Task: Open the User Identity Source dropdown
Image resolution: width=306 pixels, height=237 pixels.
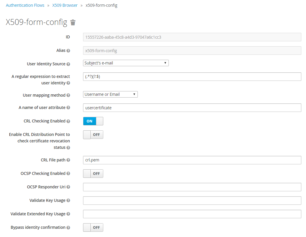Action: click(126, 63)
